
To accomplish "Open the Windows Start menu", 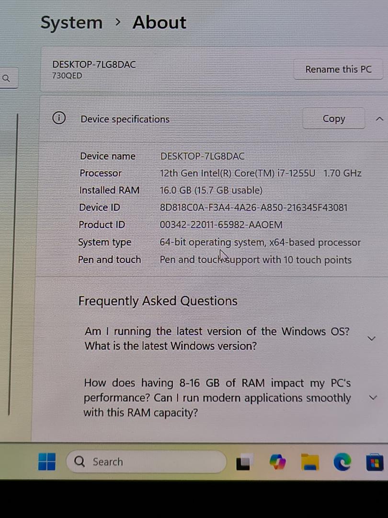I will click(x=47, y=461).
